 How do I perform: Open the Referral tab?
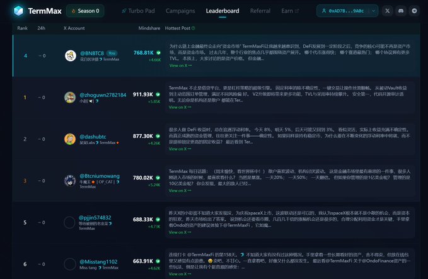260,11
